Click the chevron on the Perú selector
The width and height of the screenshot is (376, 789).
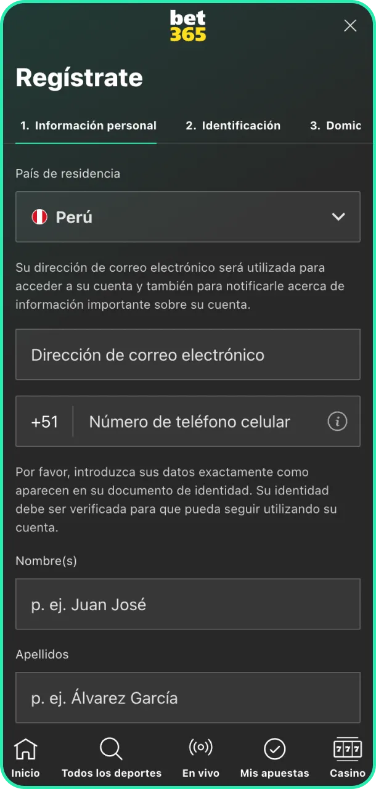point(338,216)
